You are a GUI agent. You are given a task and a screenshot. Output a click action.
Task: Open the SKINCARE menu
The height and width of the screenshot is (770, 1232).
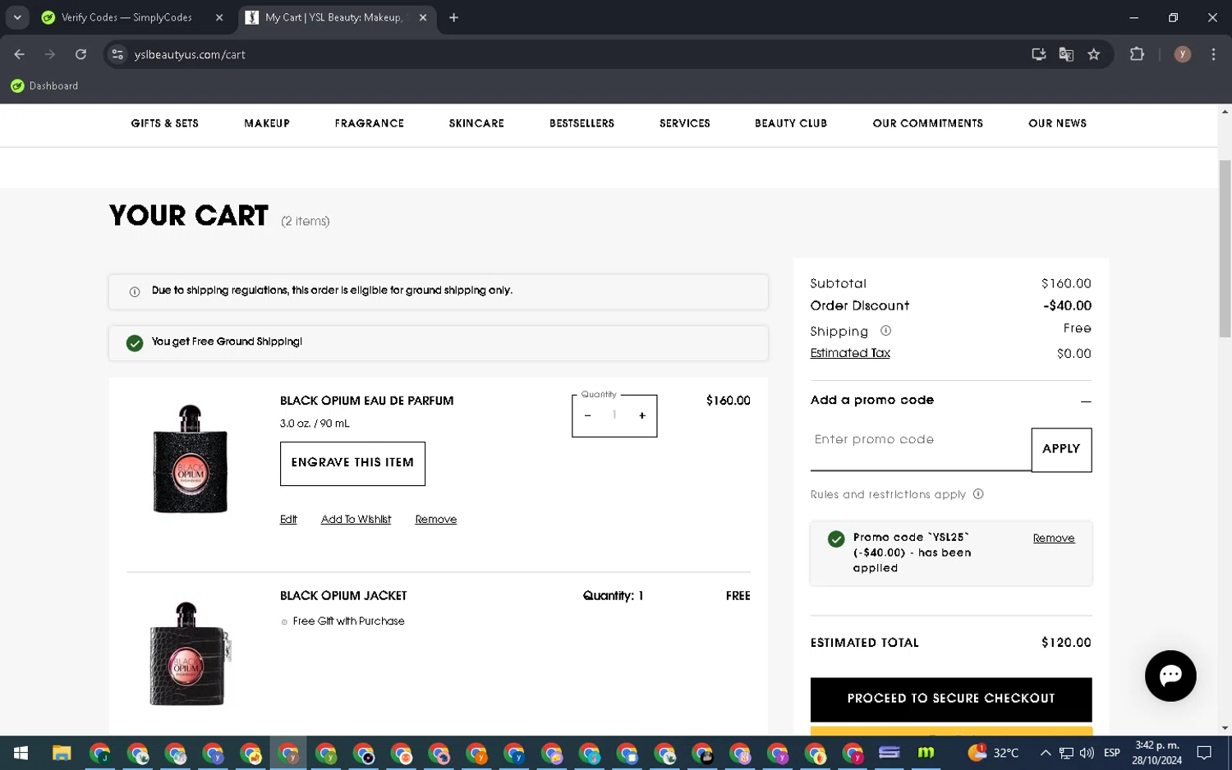[x=476, y=123]
